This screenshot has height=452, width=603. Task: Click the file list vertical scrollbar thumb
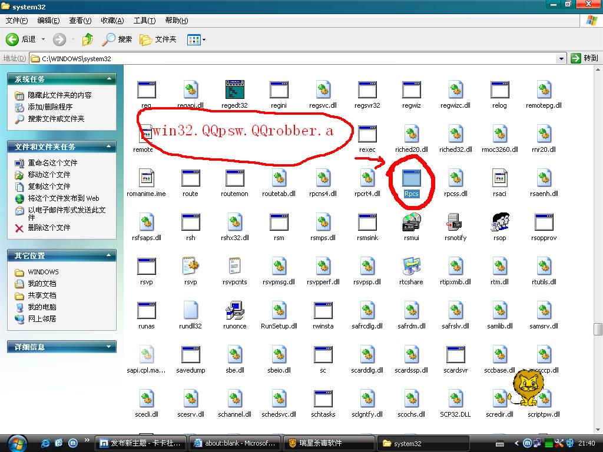tap(598, 329)
